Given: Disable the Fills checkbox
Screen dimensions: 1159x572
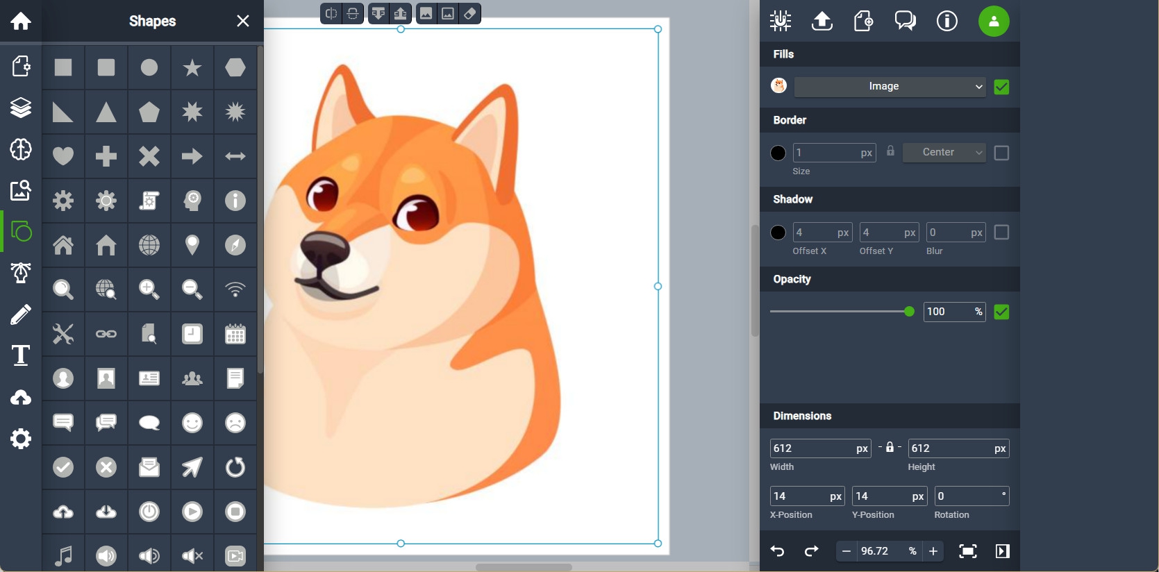Looking at the screenshot, I should 1001,87.
